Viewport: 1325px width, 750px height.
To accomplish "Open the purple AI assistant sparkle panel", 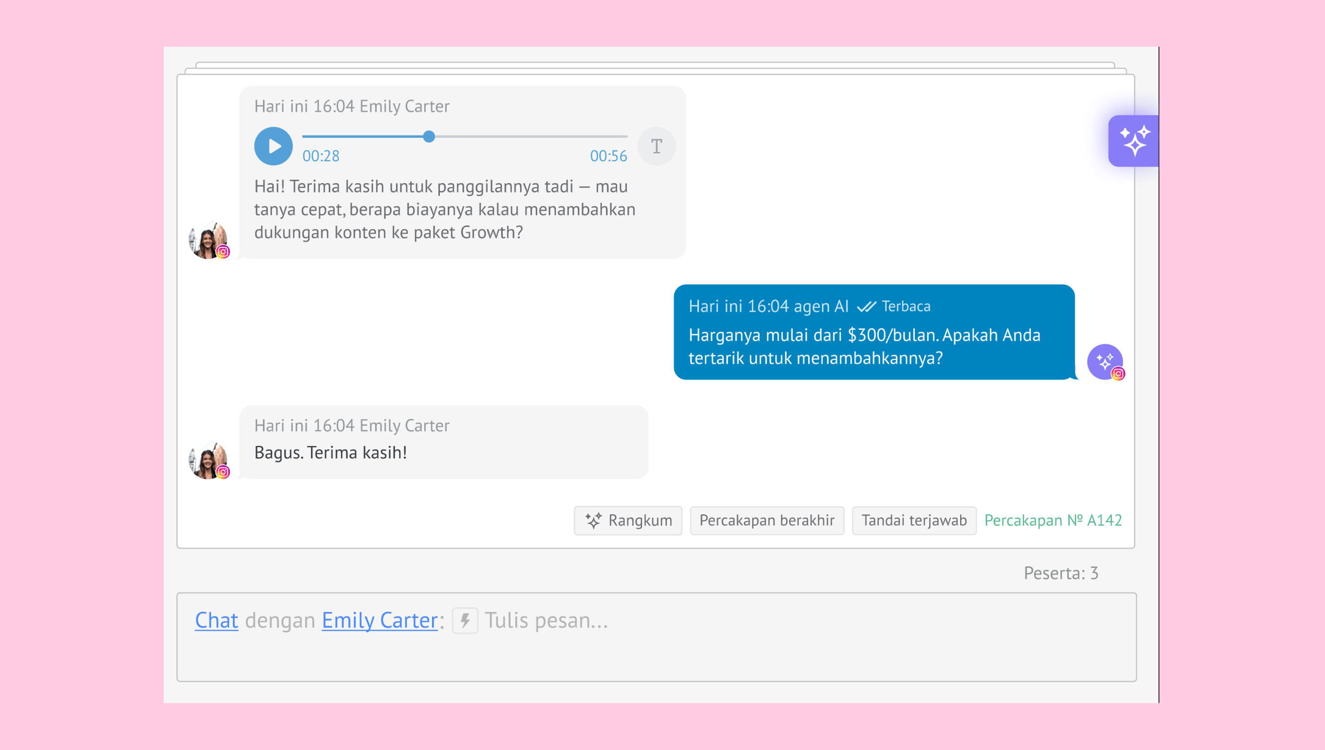I will (1134, 141).
